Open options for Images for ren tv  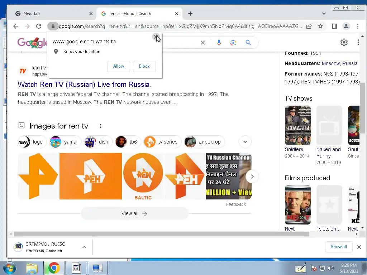(101, 126)
